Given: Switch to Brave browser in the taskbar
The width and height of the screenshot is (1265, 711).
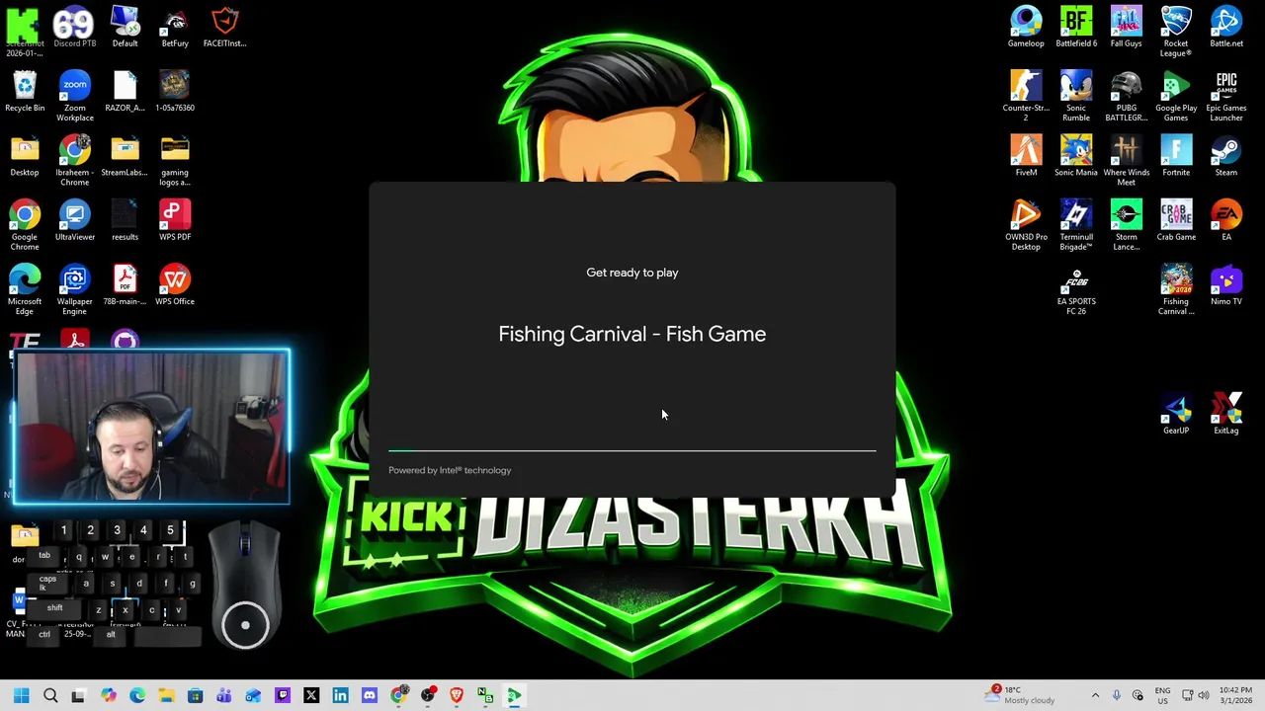Looking at the screenshot, I should [x=456, y=695].
